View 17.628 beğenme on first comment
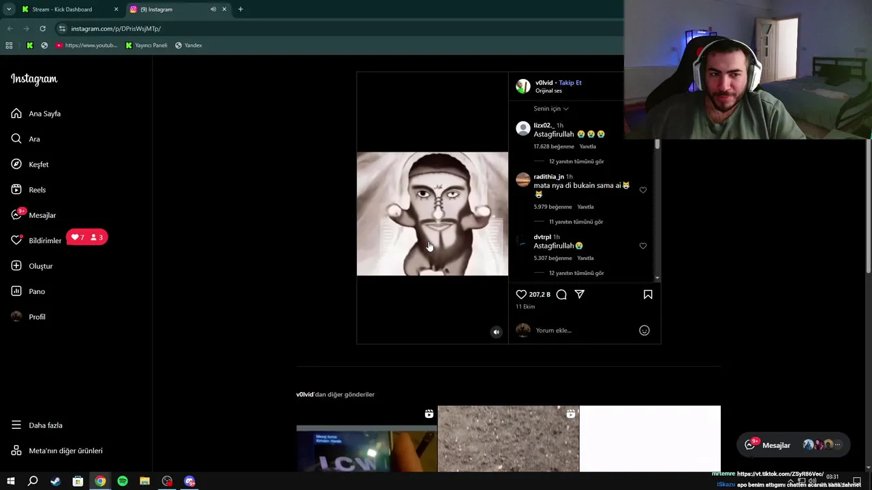The width and height of the screenshot is (872, 490). click(x=554, y=146)
